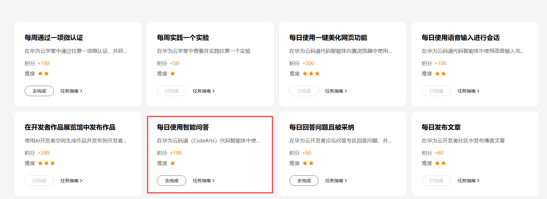Click the 每日发布文章 card title
The image size is (547, 199).
pos(441,127)
